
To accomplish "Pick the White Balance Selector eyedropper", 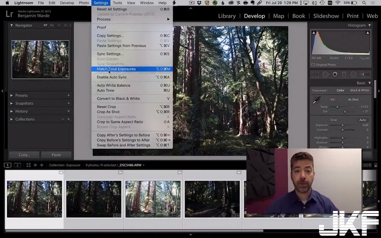I will [x=316, y=100].
